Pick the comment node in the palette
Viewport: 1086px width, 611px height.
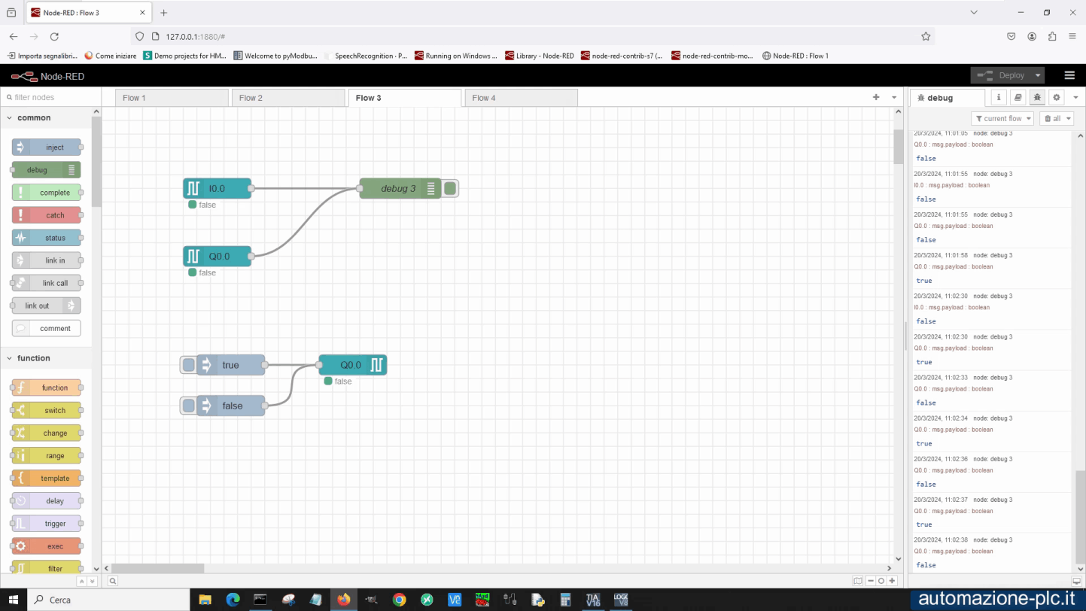[47, 328]
